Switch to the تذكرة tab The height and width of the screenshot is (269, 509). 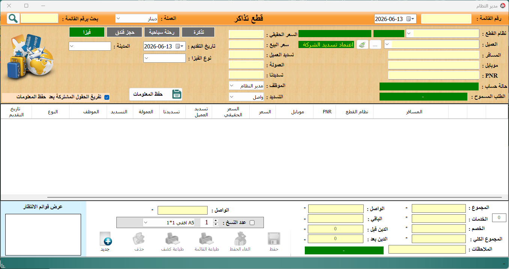[x=198, y=32]
